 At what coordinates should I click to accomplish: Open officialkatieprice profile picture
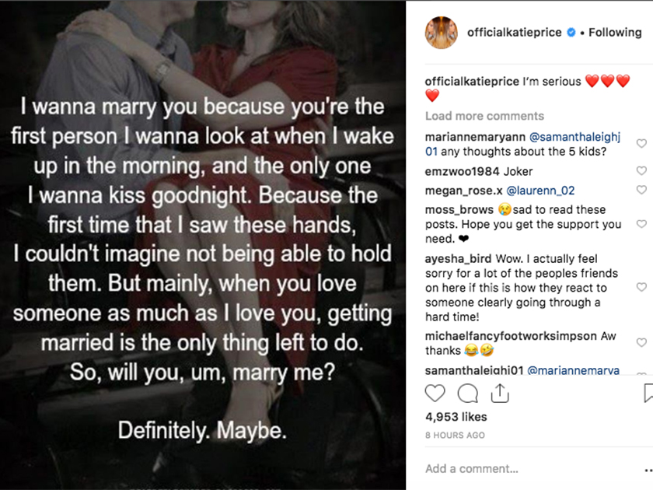click(x=441, y=33)
